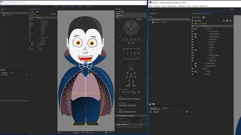Hide the Face Shadow layer via eye, right window
Viewport: 241px width, 135px height.
tap(192, 31)
